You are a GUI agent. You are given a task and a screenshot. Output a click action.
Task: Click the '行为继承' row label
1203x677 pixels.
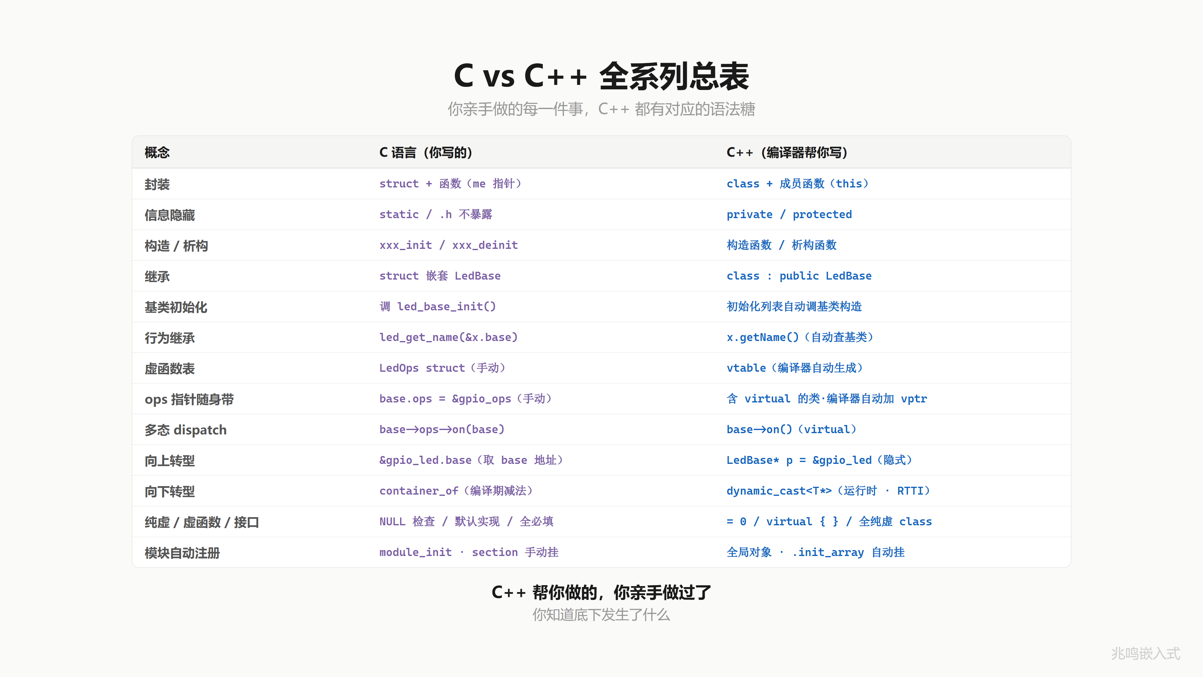(169, 338)
